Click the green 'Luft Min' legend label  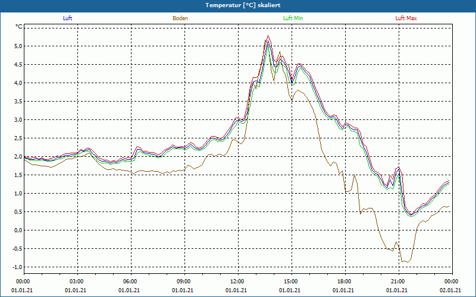[293, 18]
